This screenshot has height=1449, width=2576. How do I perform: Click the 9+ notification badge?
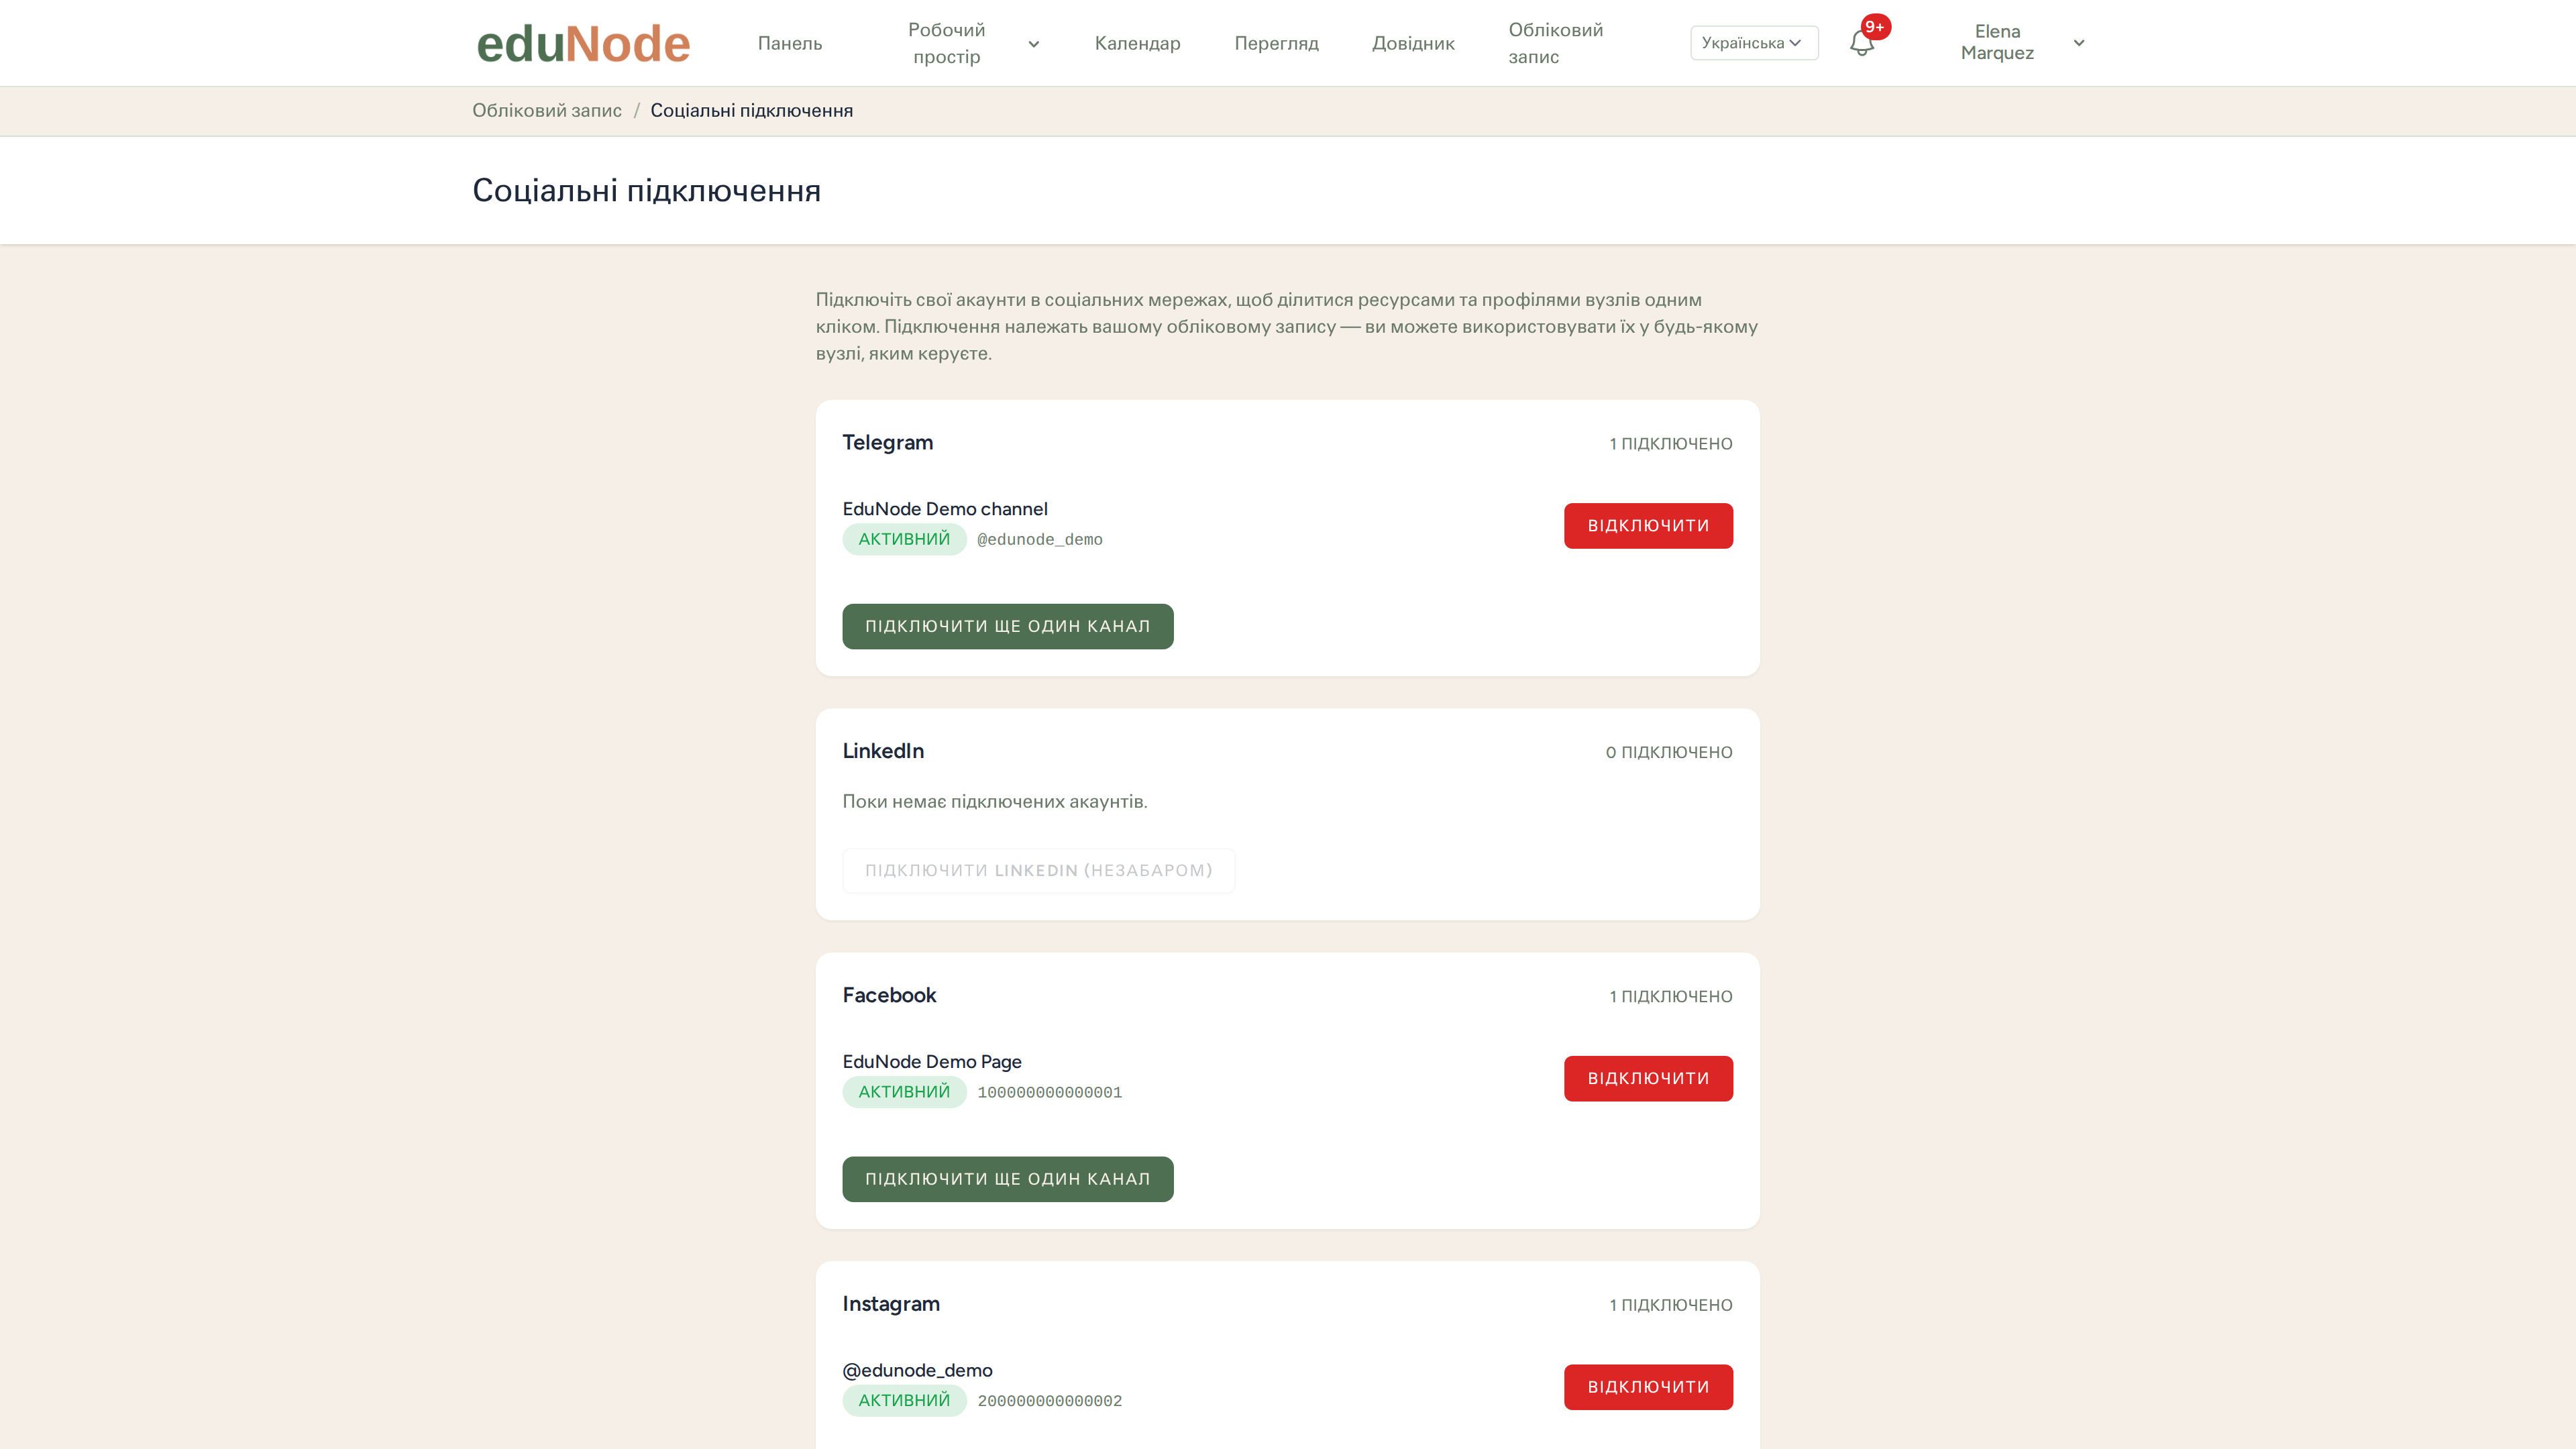tap(1875, 27)
